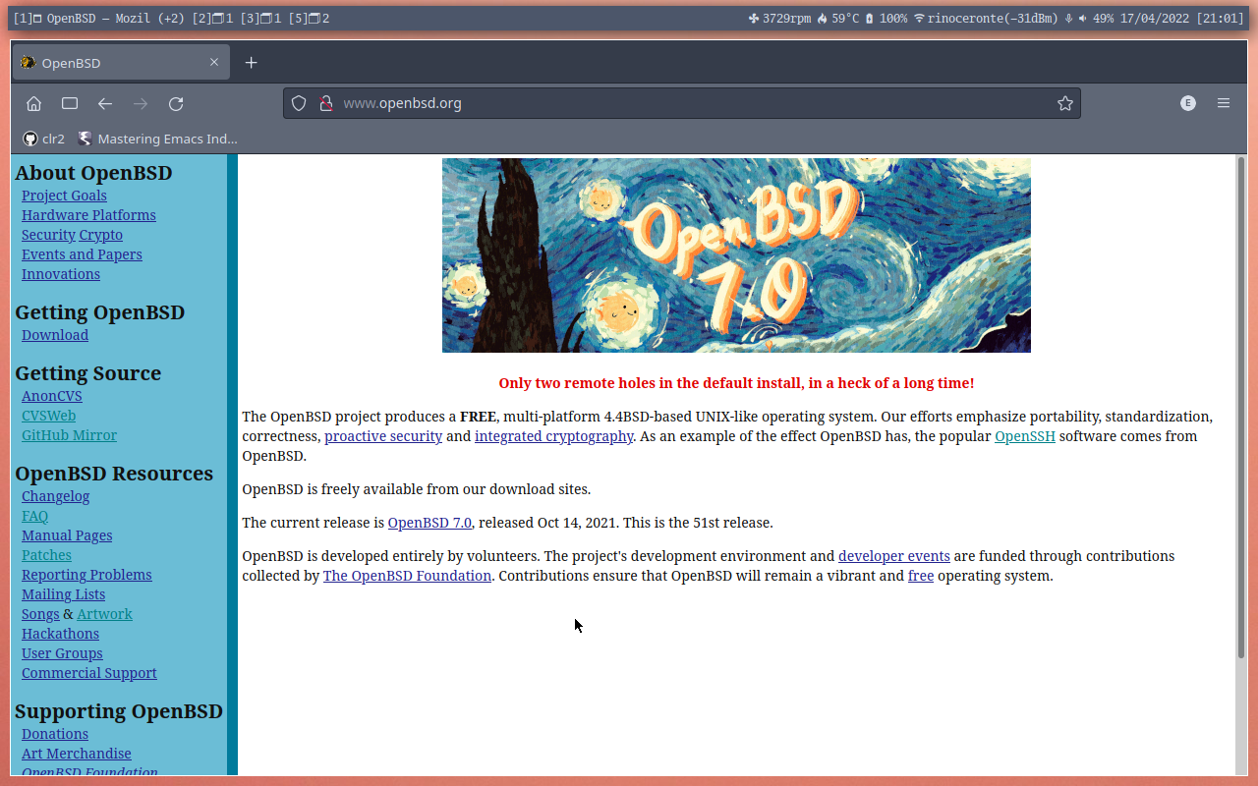The height and width of the screenshot is (786, 1258).
Task: Open the hamburger application menu
Action: (1224, 103)
